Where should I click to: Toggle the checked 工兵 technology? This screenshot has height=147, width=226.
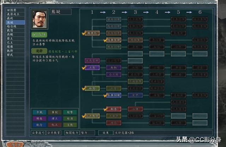tap(92, 68)
